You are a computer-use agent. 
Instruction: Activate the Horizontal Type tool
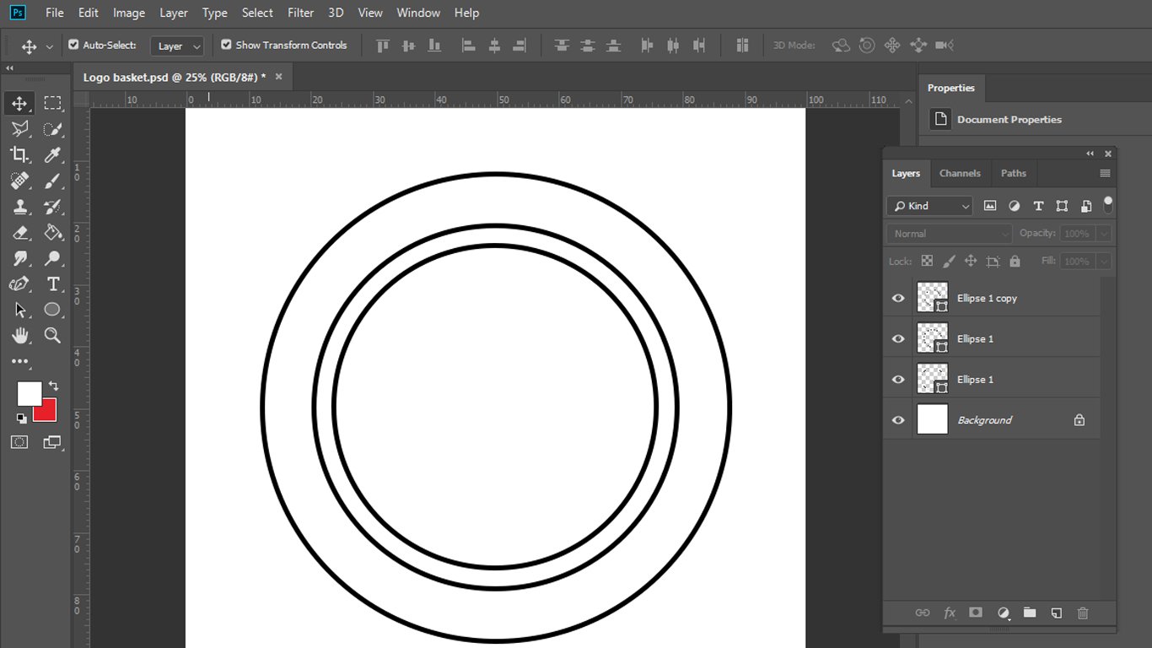click(x=53, y=283)
